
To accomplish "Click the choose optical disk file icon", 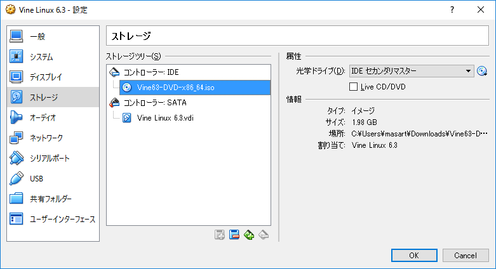I will (482, 71).
